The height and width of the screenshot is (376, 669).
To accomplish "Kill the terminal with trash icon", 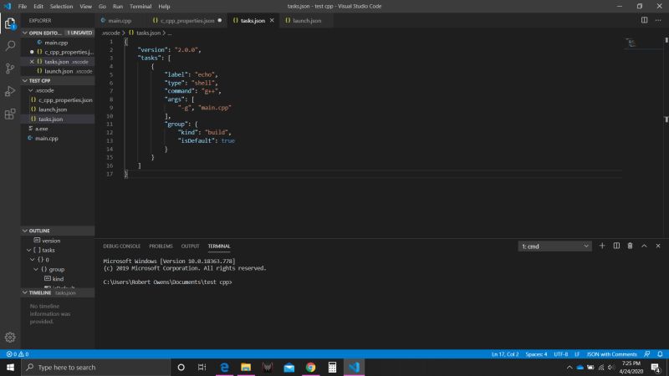I will (x=631, y=246).
